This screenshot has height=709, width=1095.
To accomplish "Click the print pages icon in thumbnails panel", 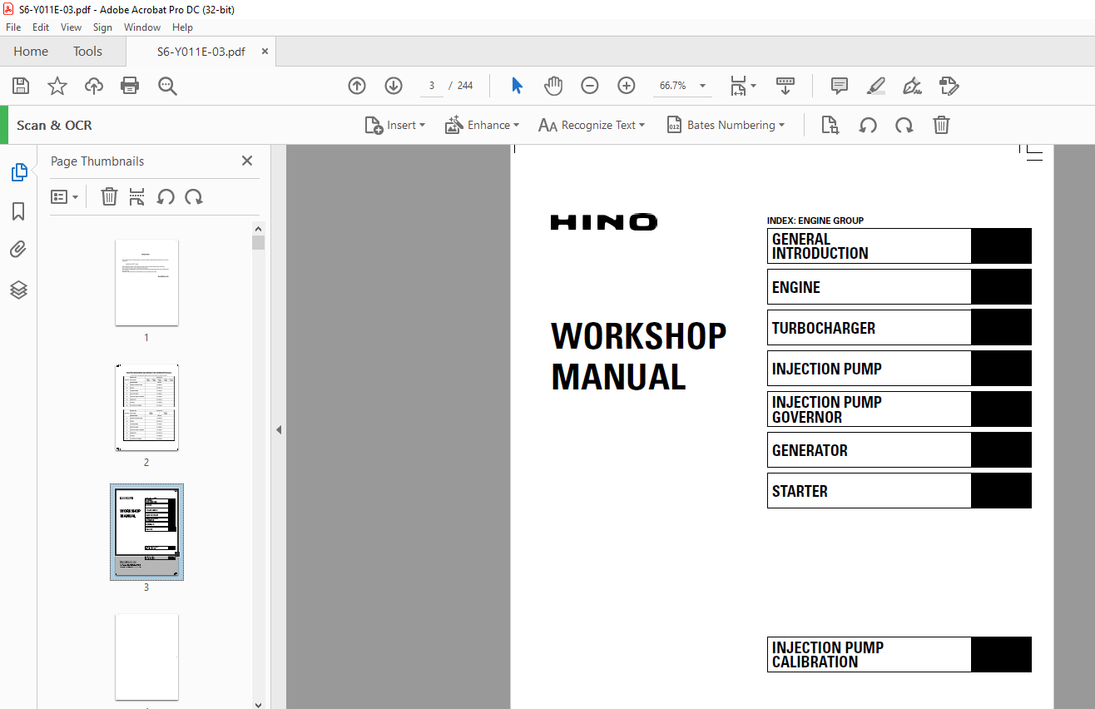I will click(137, 197).
